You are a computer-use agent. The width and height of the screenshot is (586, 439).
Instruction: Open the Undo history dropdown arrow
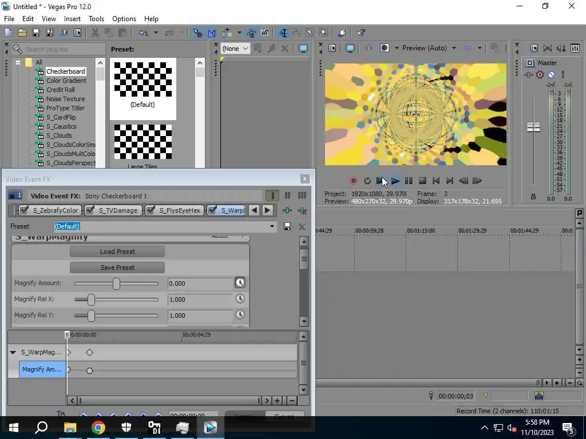tap(156, 33)
